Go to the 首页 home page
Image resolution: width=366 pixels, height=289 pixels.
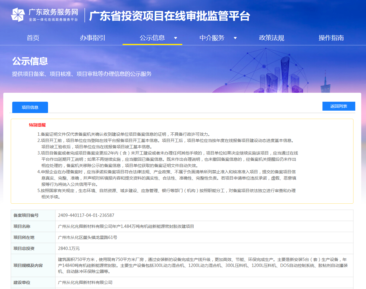[33, 38]
